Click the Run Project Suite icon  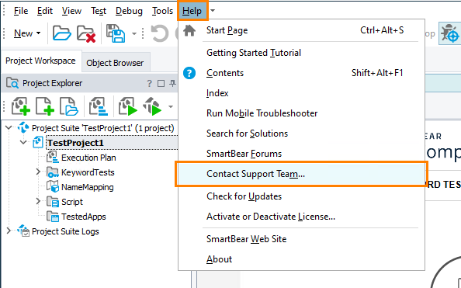coord(128,106)
